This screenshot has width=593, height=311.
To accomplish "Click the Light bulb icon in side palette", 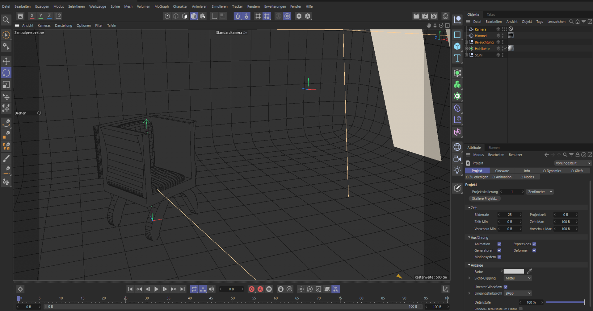I will pyautogui.click(x=457, y=170).
